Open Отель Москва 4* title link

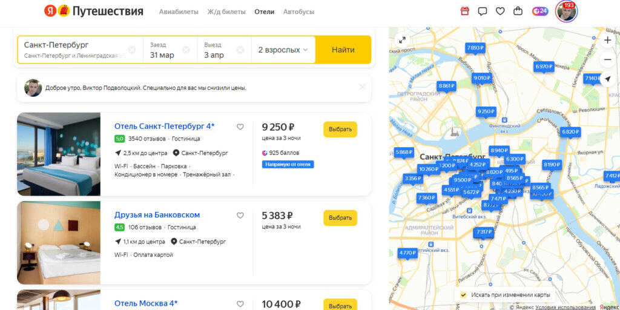(146, 304)
